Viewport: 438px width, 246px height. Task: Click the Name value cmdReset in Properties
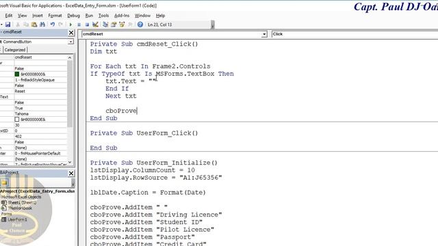pyautogui.click(x=40, y=57)
